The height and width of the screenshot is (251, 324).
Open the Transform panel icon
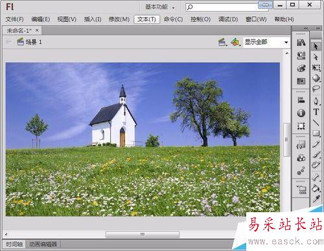tap(301, 126)
